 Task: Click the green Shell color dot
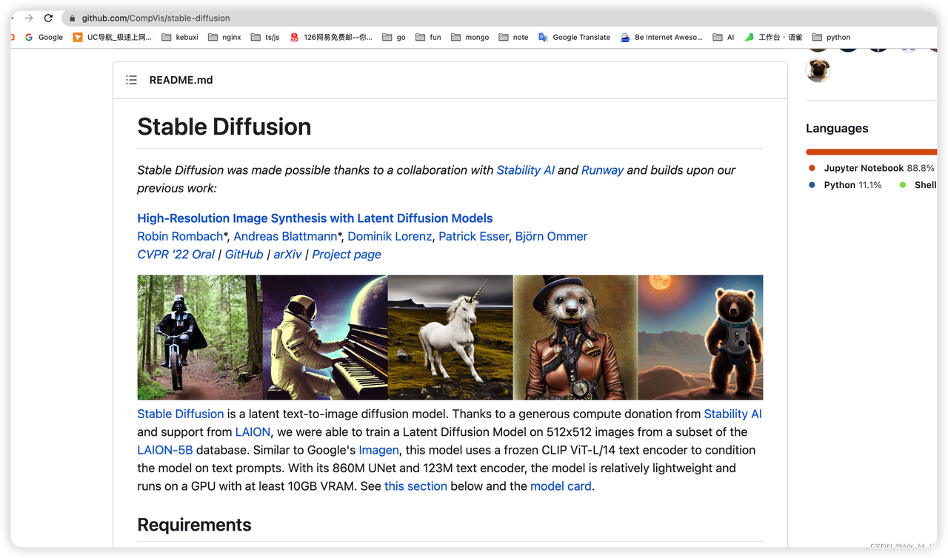click(x=902, y=185)
